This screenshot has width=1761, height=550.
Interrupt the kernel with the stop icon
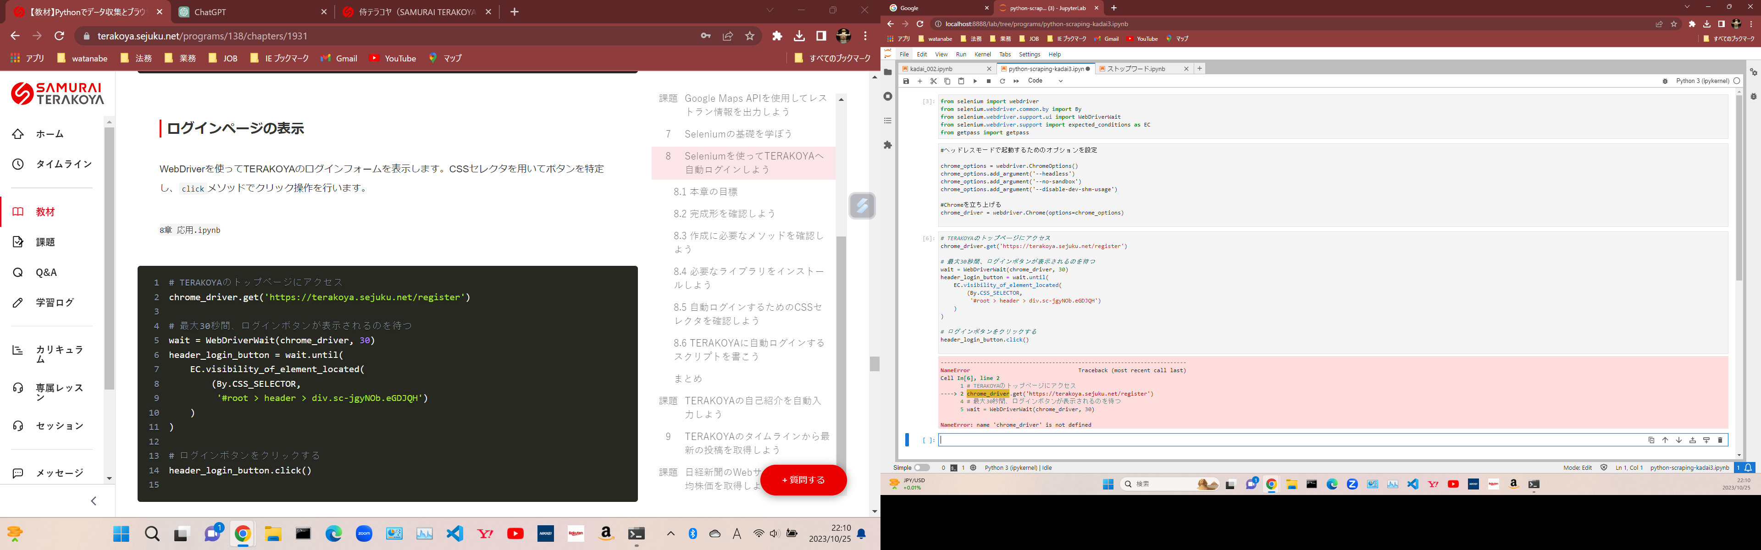(x=989, y=81)
